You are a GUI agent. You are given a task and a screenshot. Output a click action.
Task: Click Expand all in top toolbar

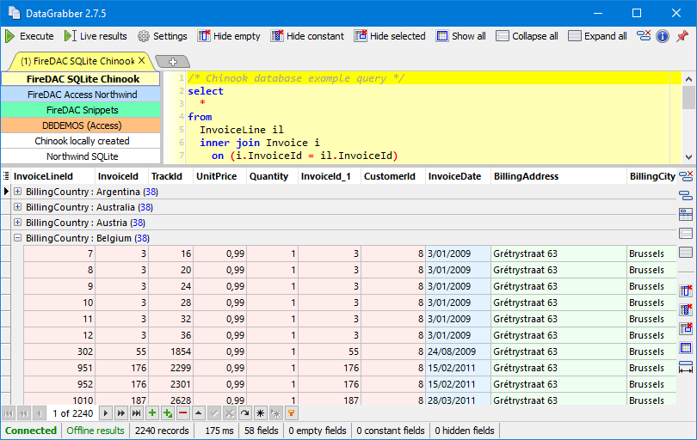tap(597, 36)
